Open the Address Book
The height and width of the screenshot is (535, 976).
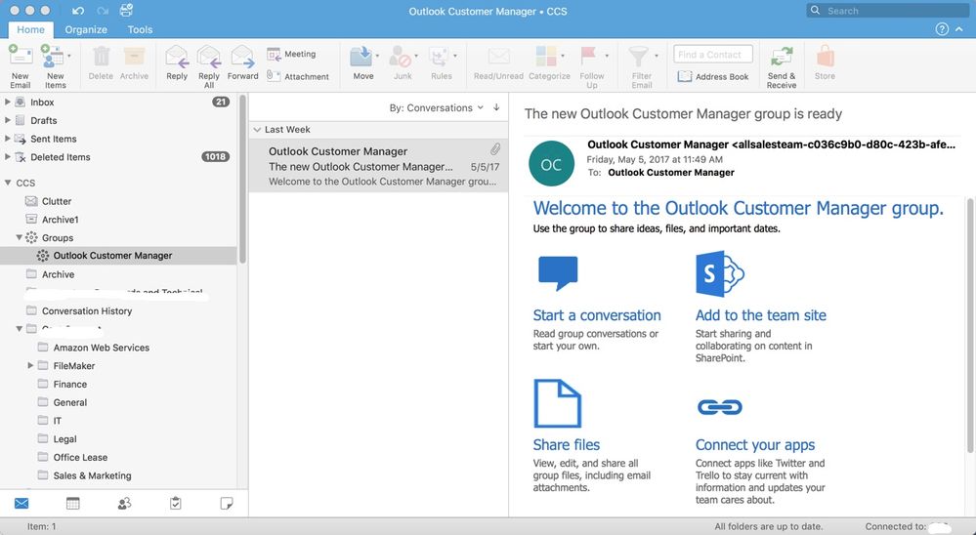(712, 76)
